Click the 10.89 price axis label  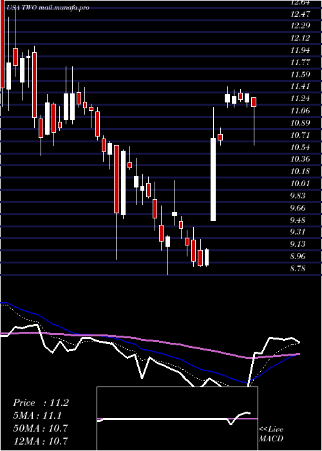(x=300, y=123)
